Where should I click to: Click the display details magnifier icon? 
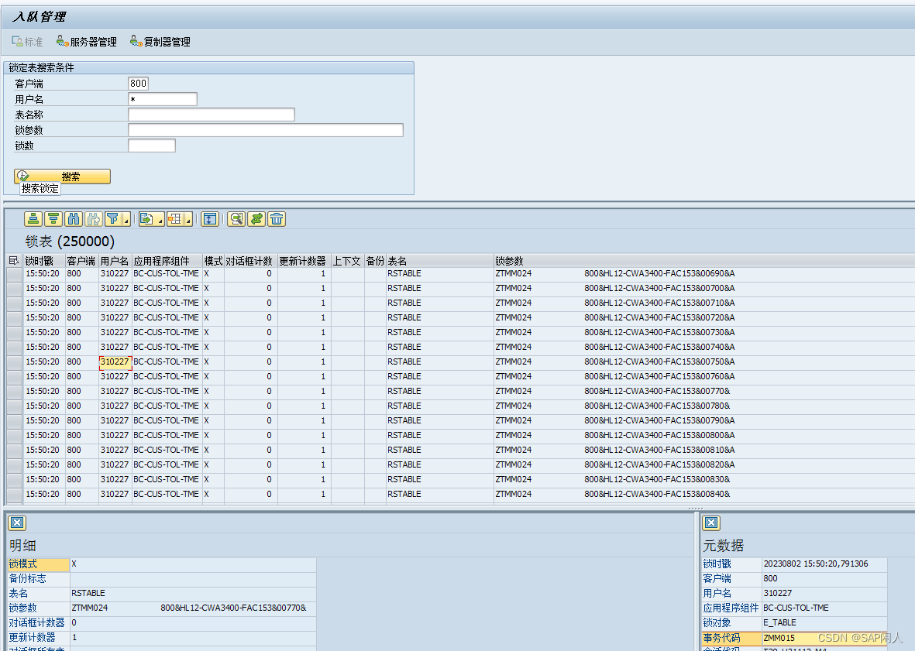point(236,219)
